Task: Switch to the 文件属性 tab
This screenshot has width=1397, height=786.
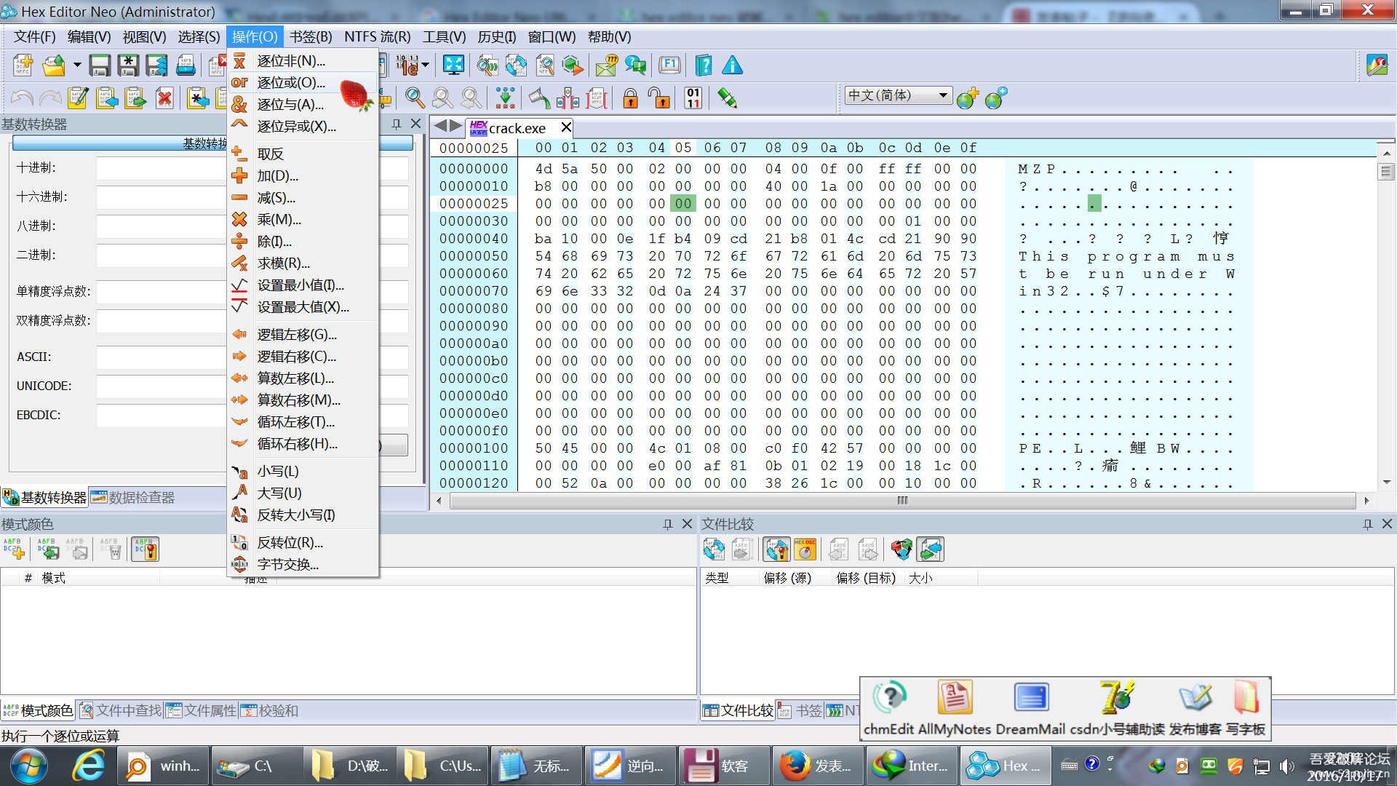Action: pos(201,710)
